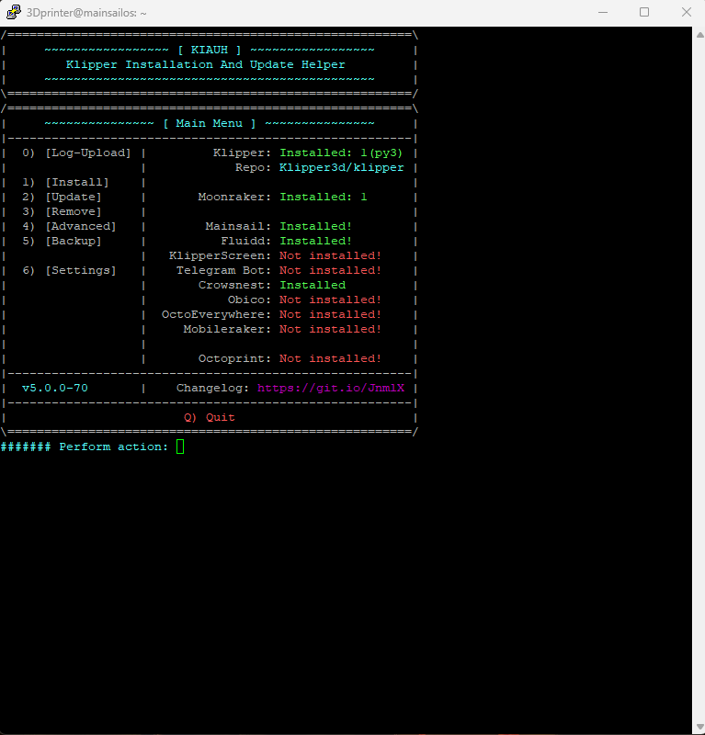The image size is (705, 735).
Task: Click Moonraker status 'Installed: 1'
Action: coord(324,197)
